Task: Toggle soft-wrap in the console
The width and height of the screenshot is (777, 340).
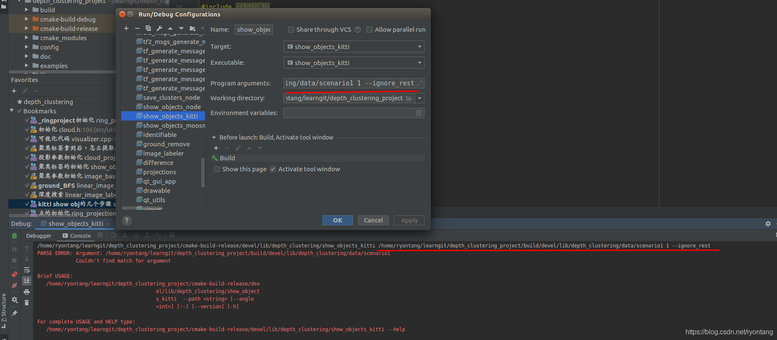Action: tap(27, 270)
